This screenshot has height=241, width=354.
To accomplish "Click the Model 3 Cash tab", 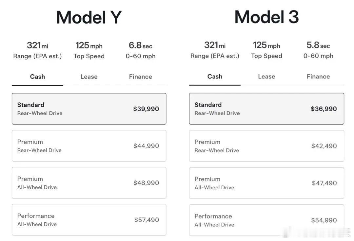I will (x=215, y=77).
